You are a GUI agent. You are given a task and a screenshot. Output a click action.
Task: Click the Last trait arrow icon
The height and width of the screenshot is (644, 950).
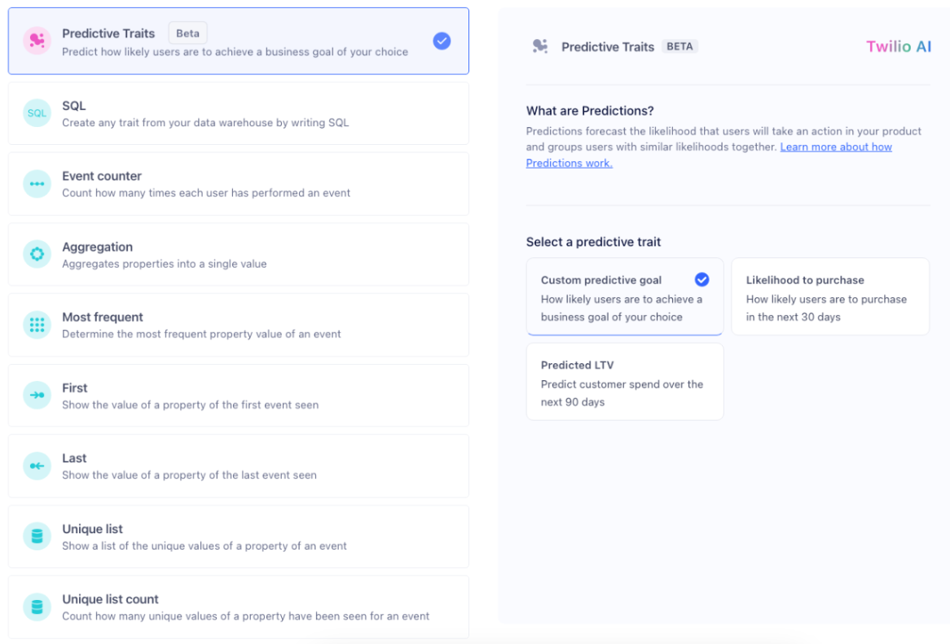(37, 466)
